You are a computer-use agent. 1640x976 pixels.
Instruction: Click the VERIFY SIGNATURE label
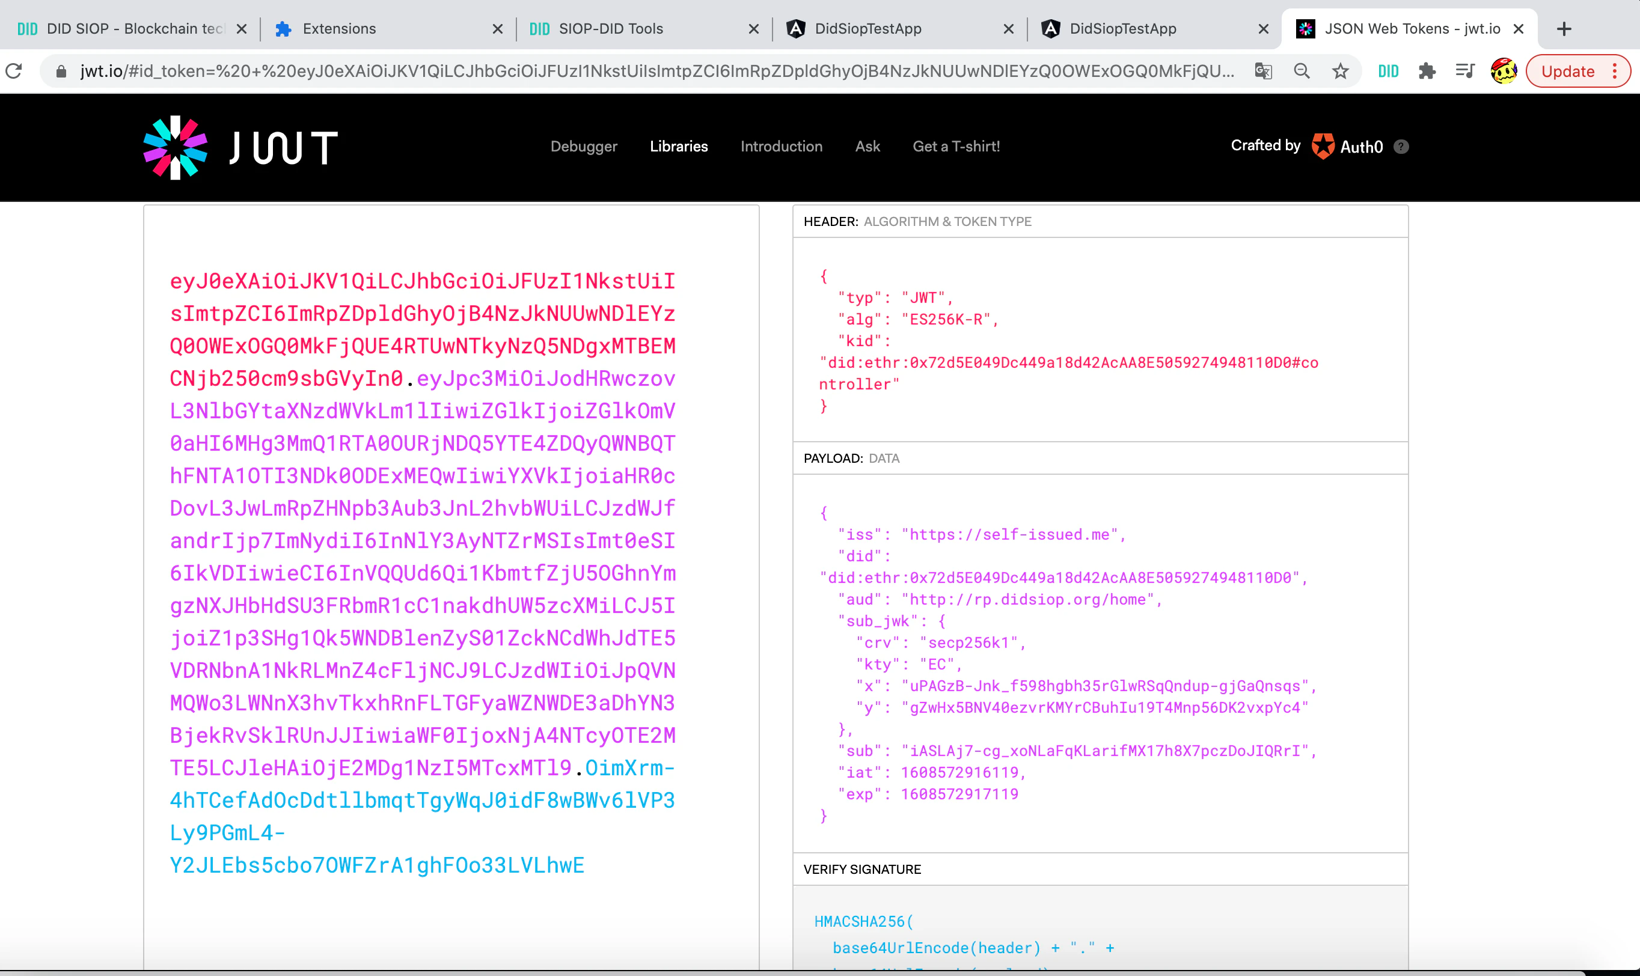(861, 870)
